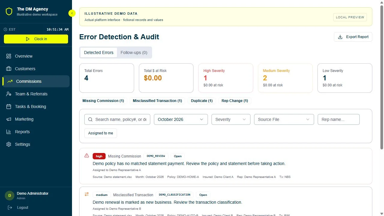The width and height of the screenshot is (384, 216).
Task: Click The DM Agency shield logo
Action: pos(9,11)
